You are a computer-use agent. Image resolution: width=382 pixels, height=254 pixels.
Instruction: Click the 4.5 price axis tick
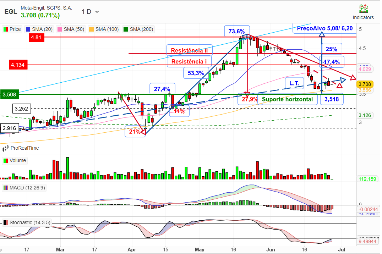(x=362, y=49)
